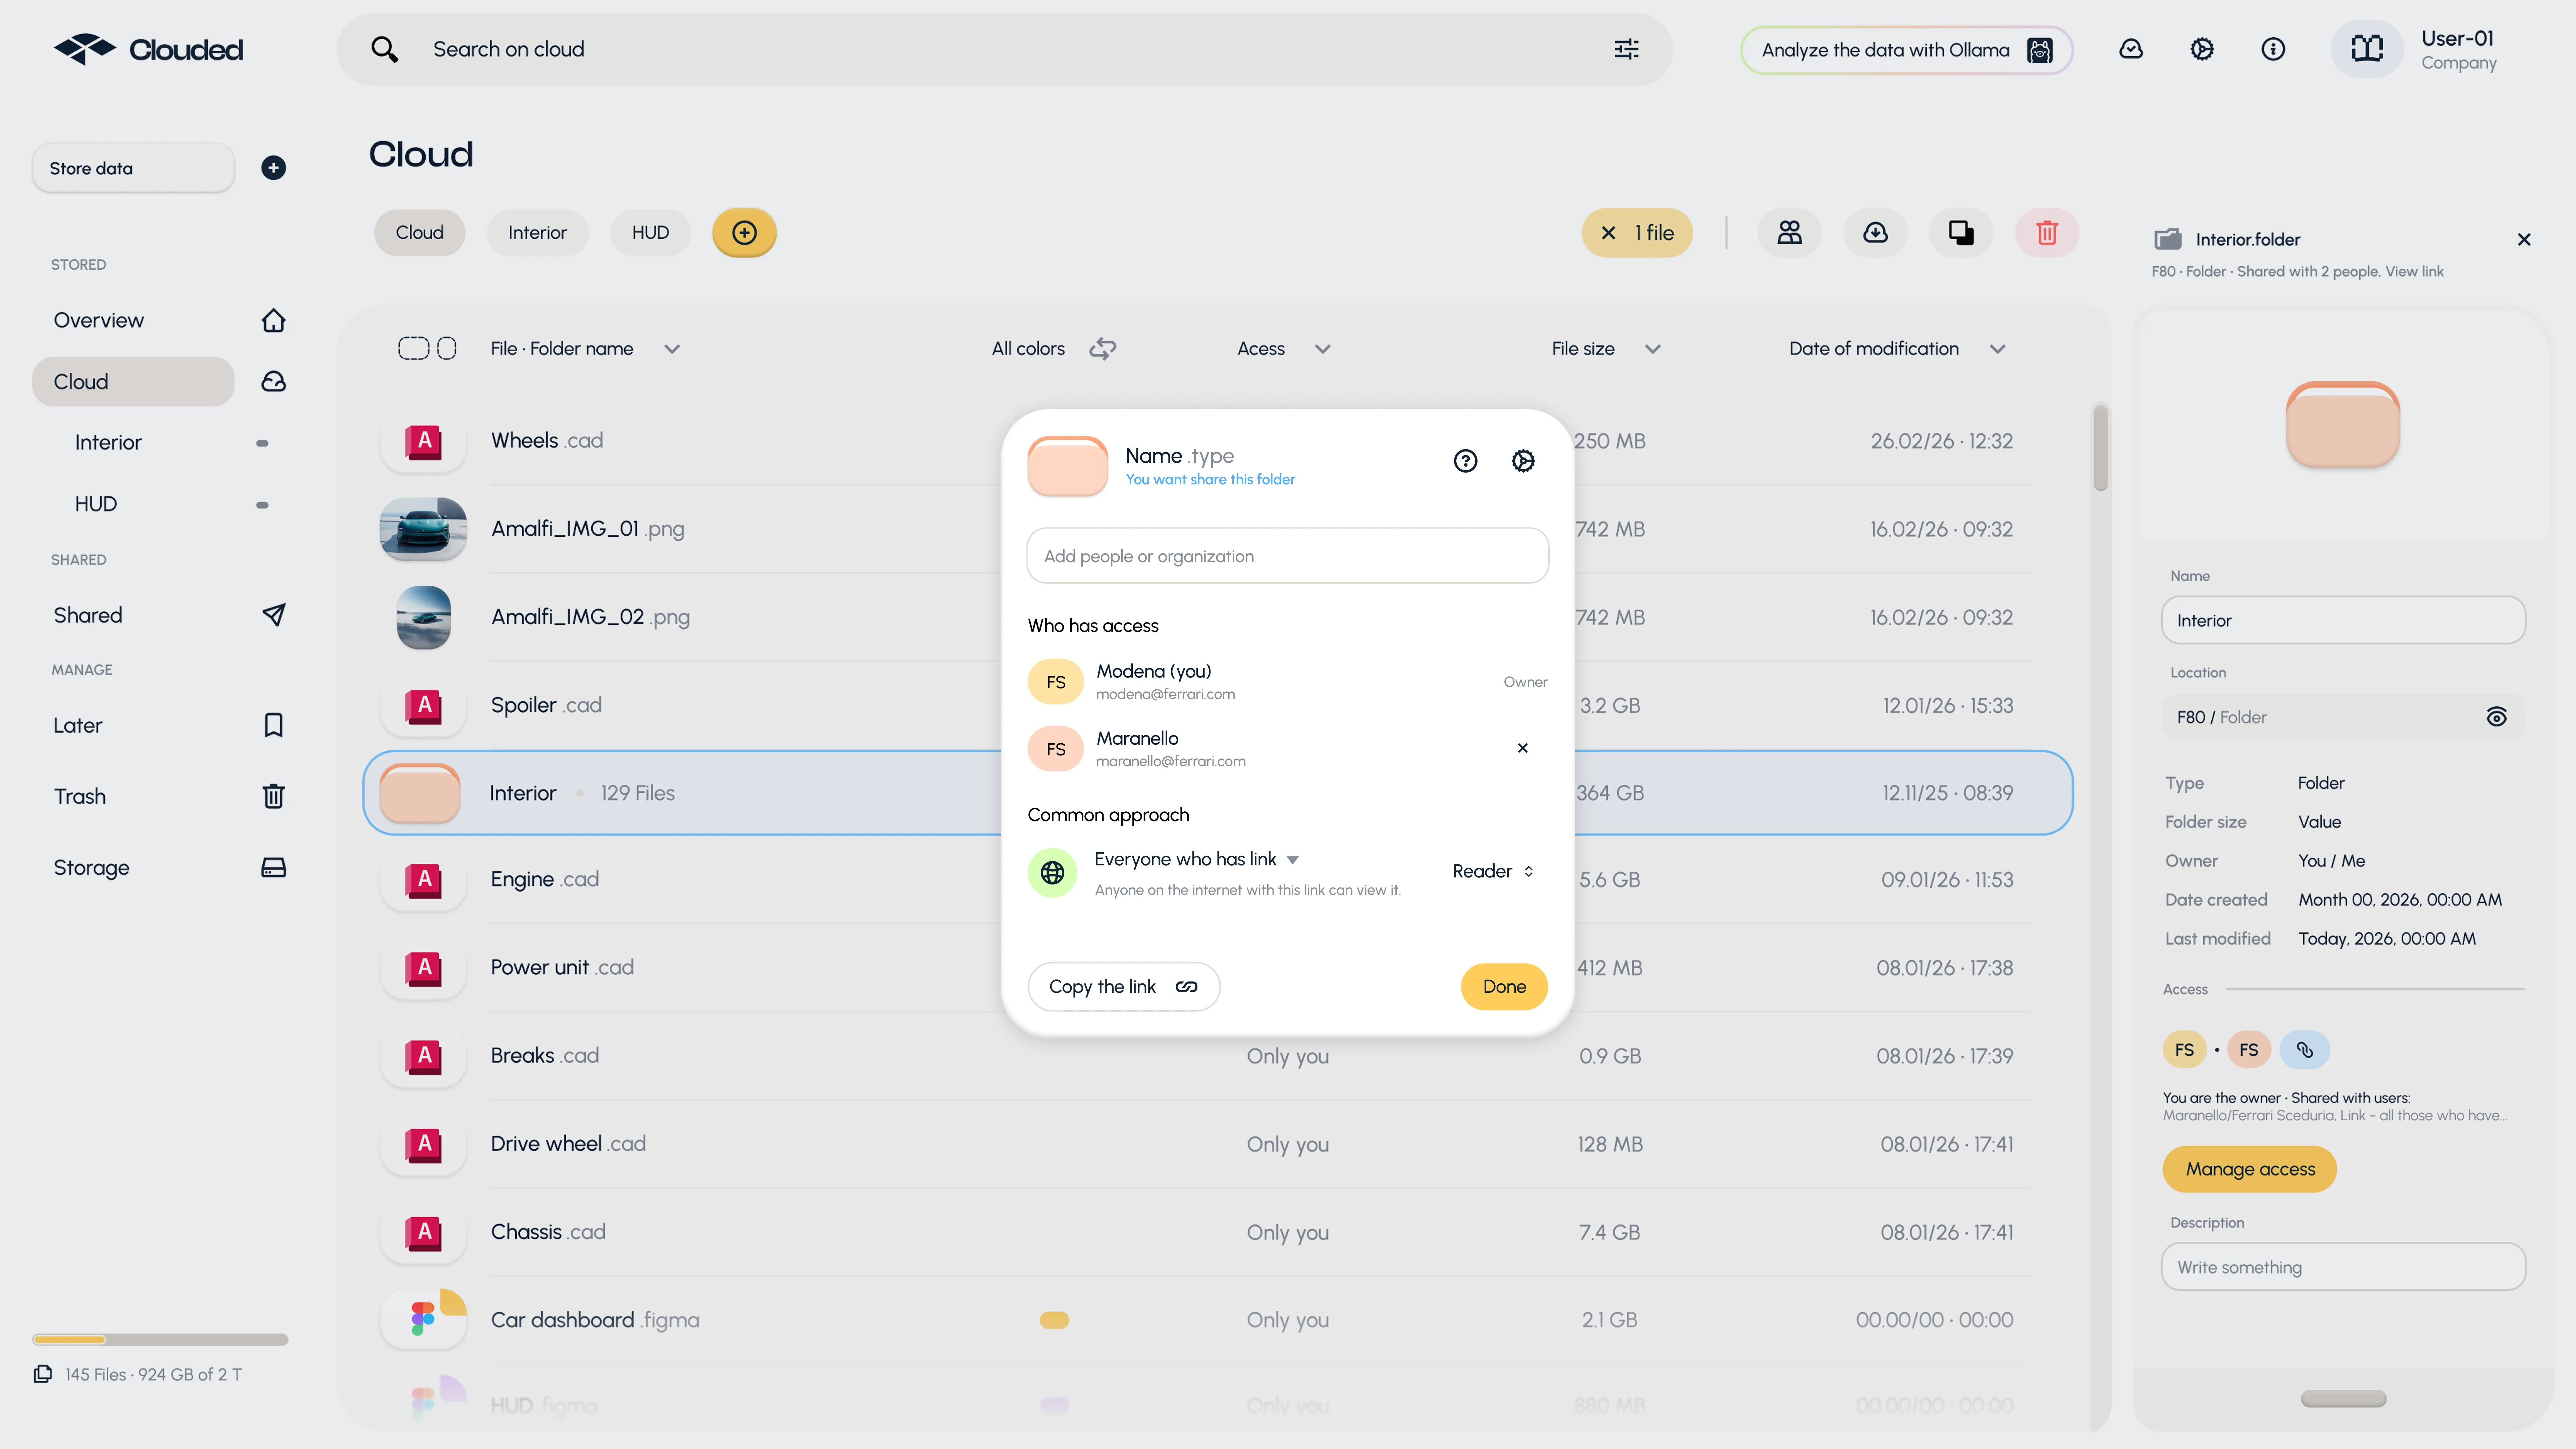Click the globe icon for link access
Image resolution: width=2576 pixels, height=1449 pixels.
point(1052,873)
